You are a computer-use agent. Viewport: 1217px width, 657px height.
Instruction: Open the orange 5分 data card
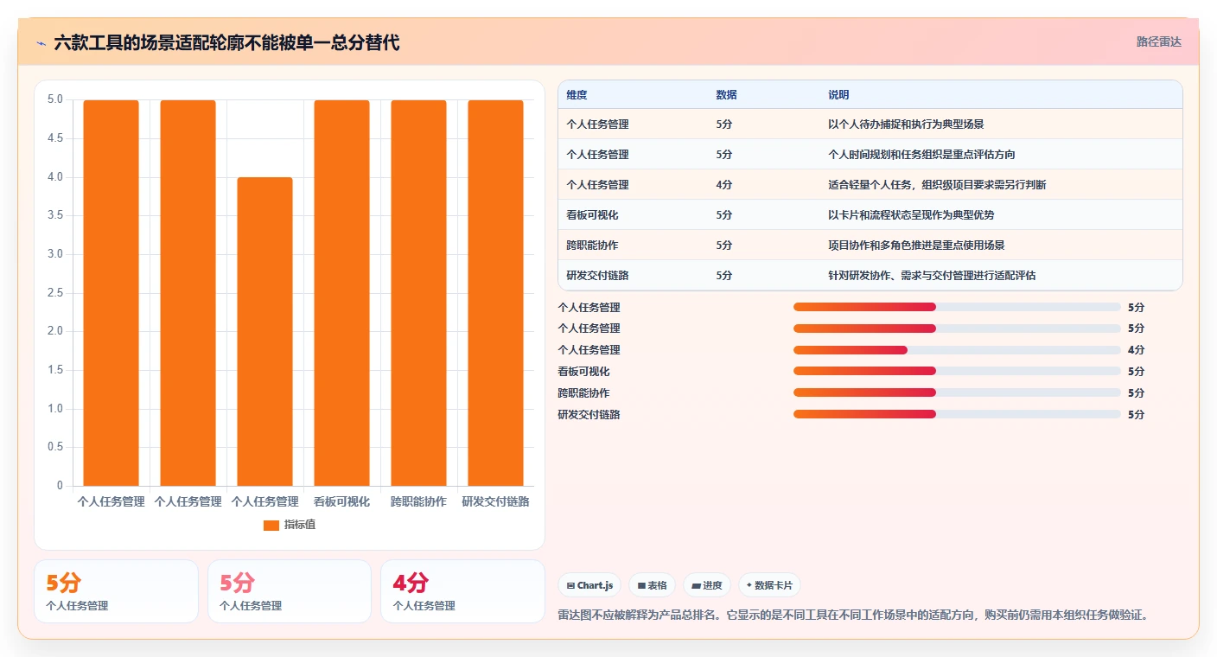click(116, 591)
